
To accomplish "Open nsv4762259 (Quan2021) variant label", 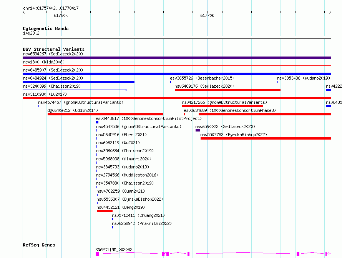I will 121,191.
